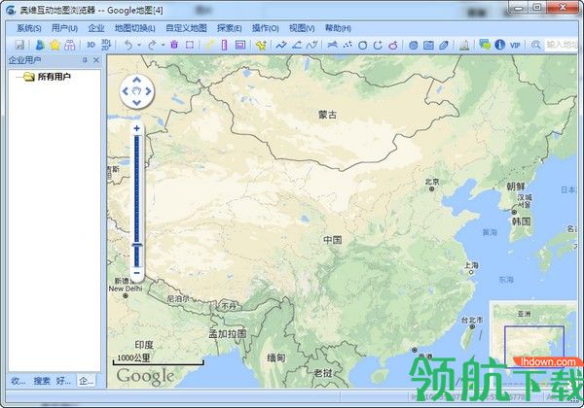Switch to 3D view mode
This screenshot has width=584, height=408.
[x=91, y=45]
